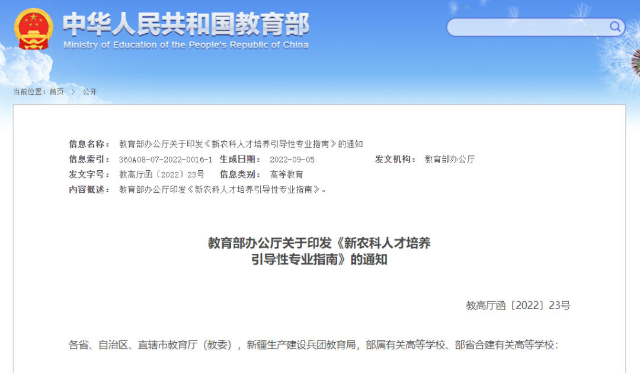Click the 生成日期 value 2022-09-05
The image size is (640, 373).
(292, 160)
